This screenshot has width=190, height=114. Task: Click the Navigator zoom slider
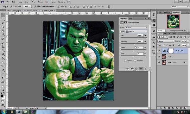click(x=175, y=31)
